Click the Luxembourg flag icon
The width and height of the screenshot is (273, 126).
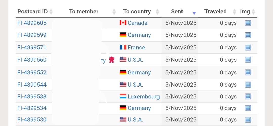[x=123, y=96]
